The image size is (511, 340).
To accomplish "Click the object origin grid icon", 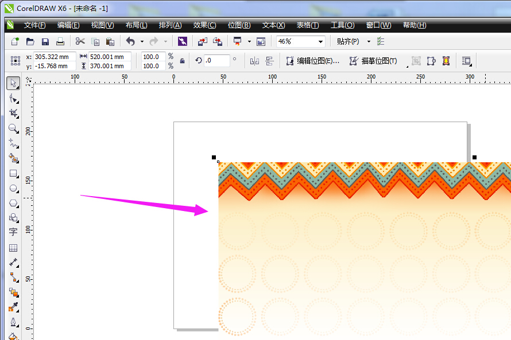I will (x=16, y=61).
